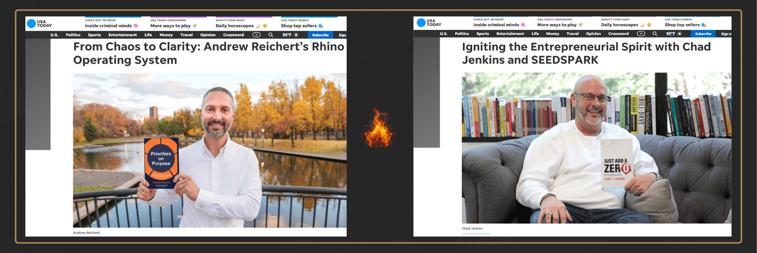Click Subscribe button in left article
Image resolution: width=757 pixels, height=253 pixels.
click(x=320, y=35)
